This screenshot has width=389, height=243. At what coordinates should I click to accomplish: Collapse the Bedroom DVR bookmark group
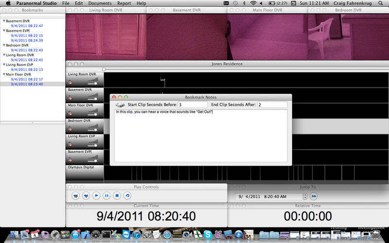(x=4, y=45)
